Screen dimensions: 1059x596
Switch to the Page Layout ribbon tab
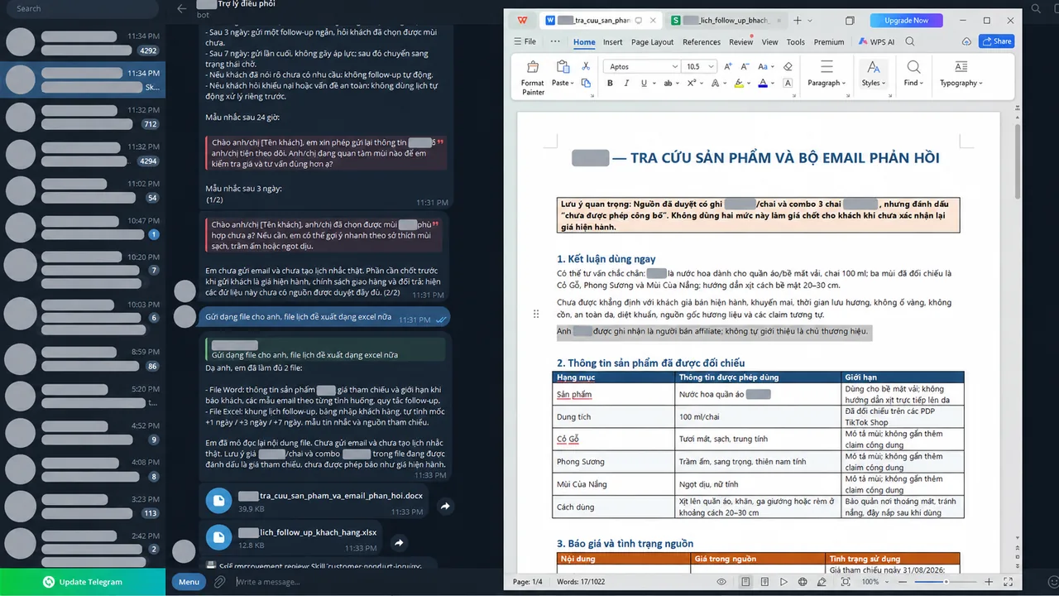coord(652,42)
